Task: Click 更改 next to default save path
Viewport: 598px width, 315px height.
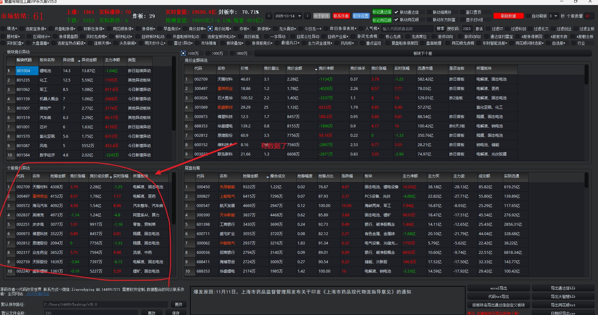Action: (178, 304)
